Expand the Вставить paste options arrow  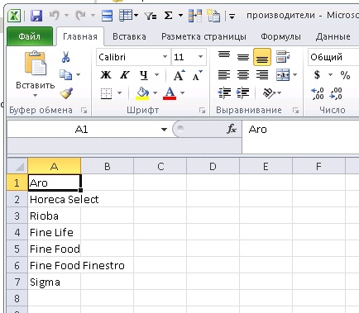point(35,96)
